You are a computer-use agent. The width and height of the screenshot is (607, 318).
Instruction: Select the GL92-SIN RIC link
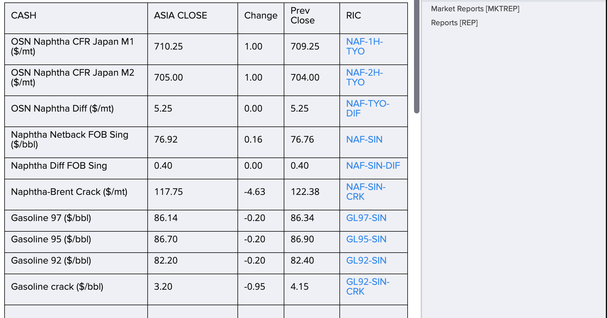coord(366,260)
